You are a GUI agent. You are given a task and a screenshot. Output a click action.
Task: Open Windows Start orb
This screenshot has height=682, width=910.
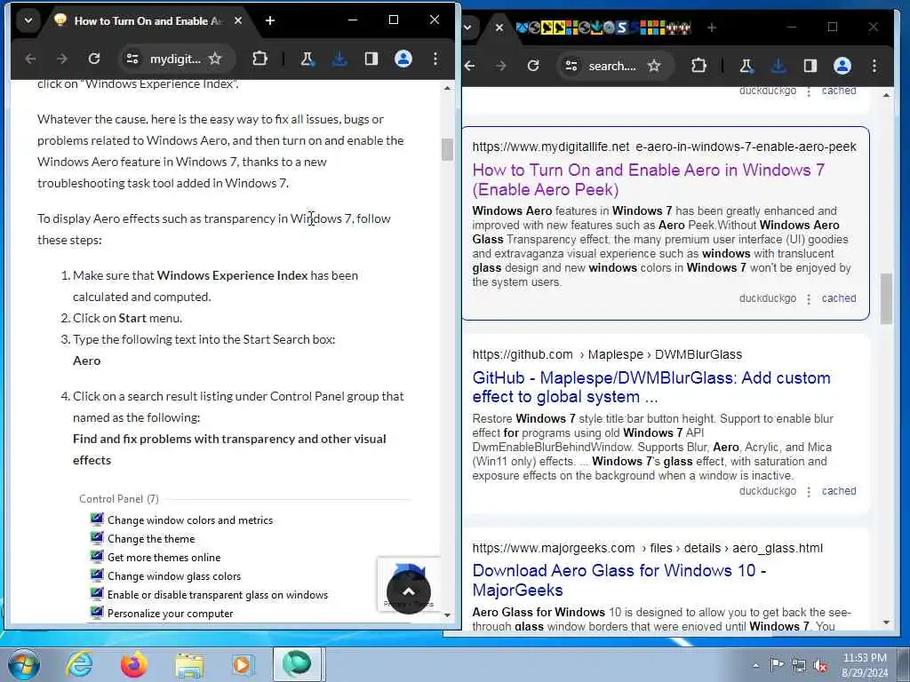[24, 664]
